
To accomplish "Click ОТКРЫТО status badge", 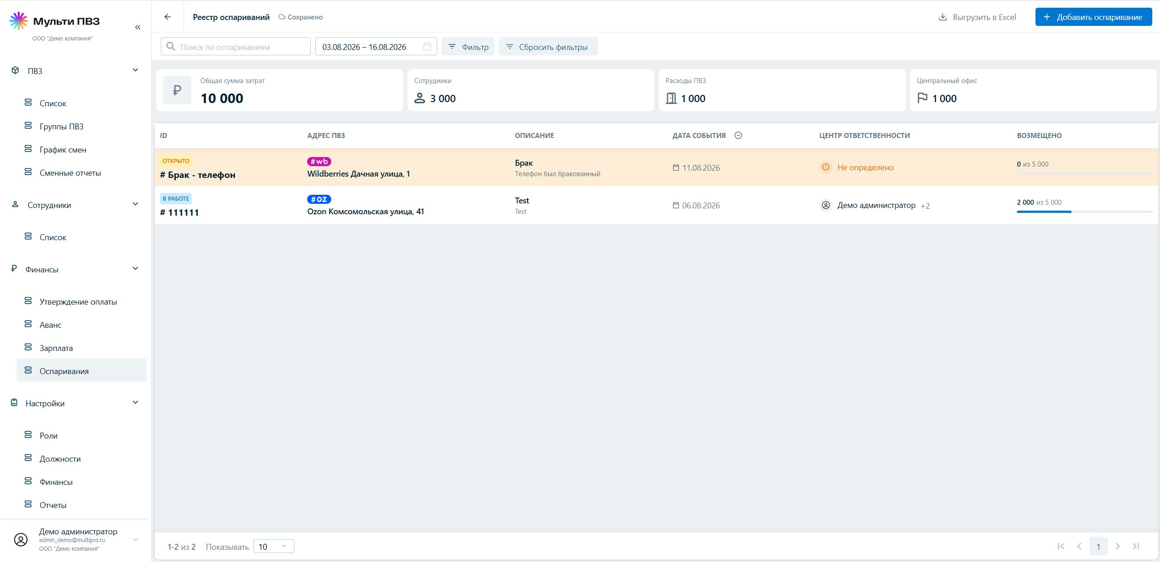I will 176,161.
